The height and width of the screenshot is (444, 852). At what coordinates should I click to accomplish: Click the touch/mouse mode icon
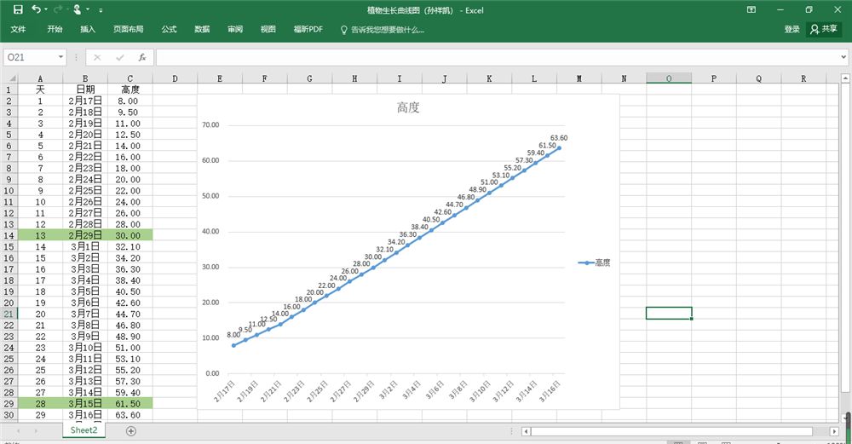tap(78, 9)
